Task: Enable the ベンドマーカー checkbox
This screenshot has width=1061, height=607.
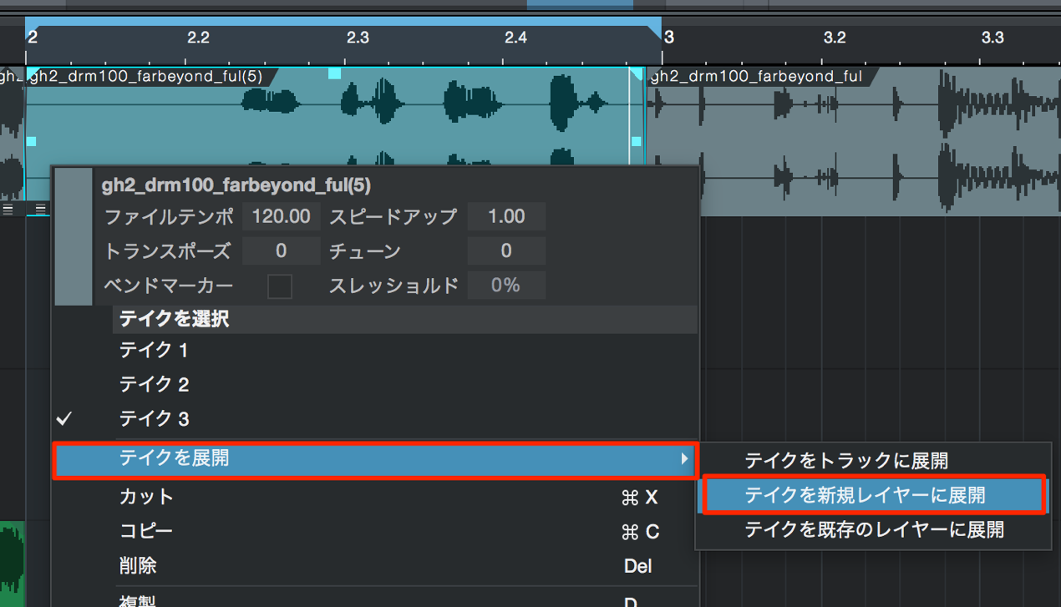Action: click(280, 286)
